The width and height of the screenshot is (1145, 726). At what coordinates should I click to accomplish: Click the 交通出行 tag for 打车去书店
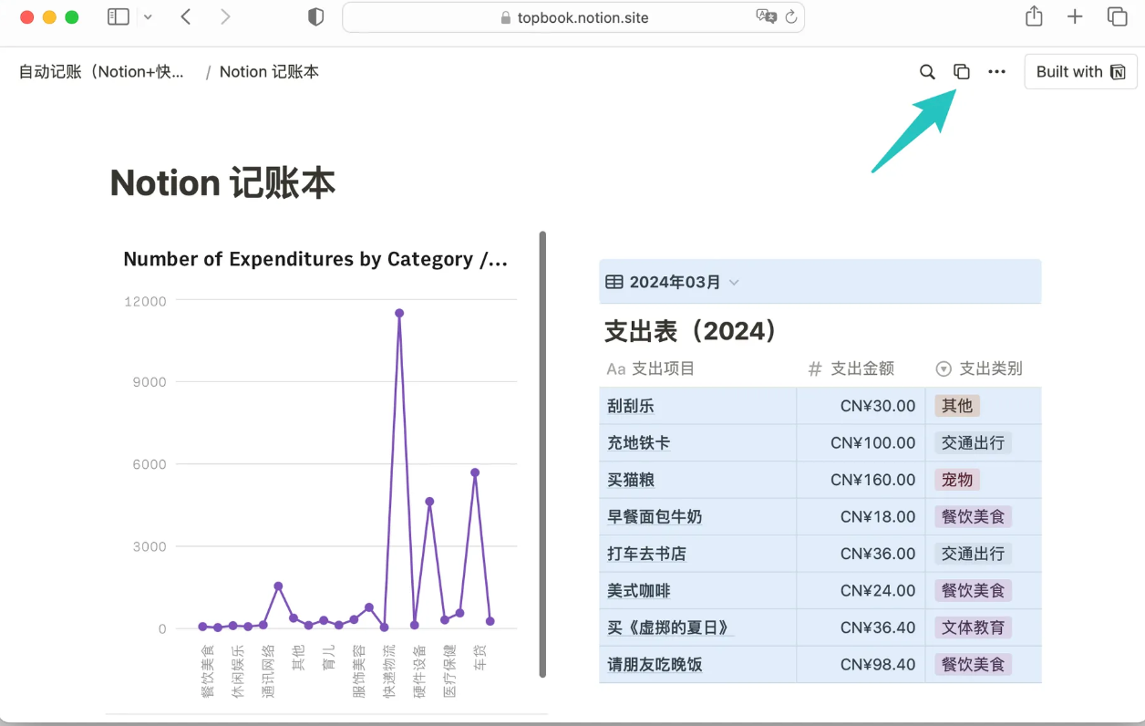(x=973, y=554)
